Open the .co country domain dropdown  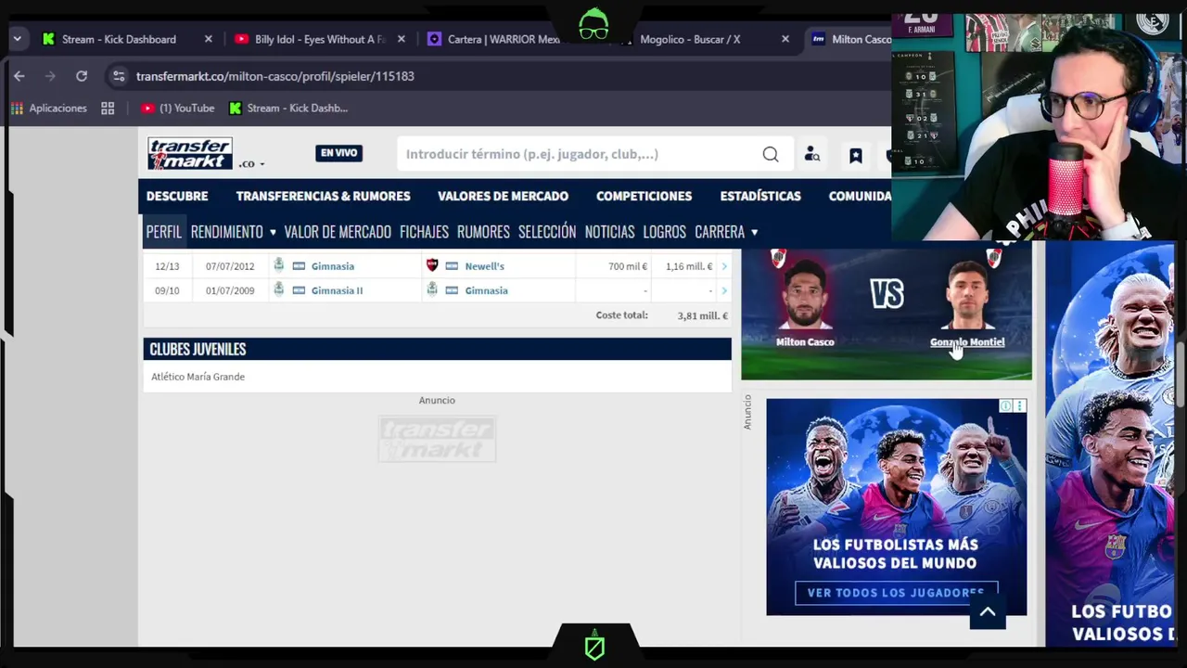point(251,164)
